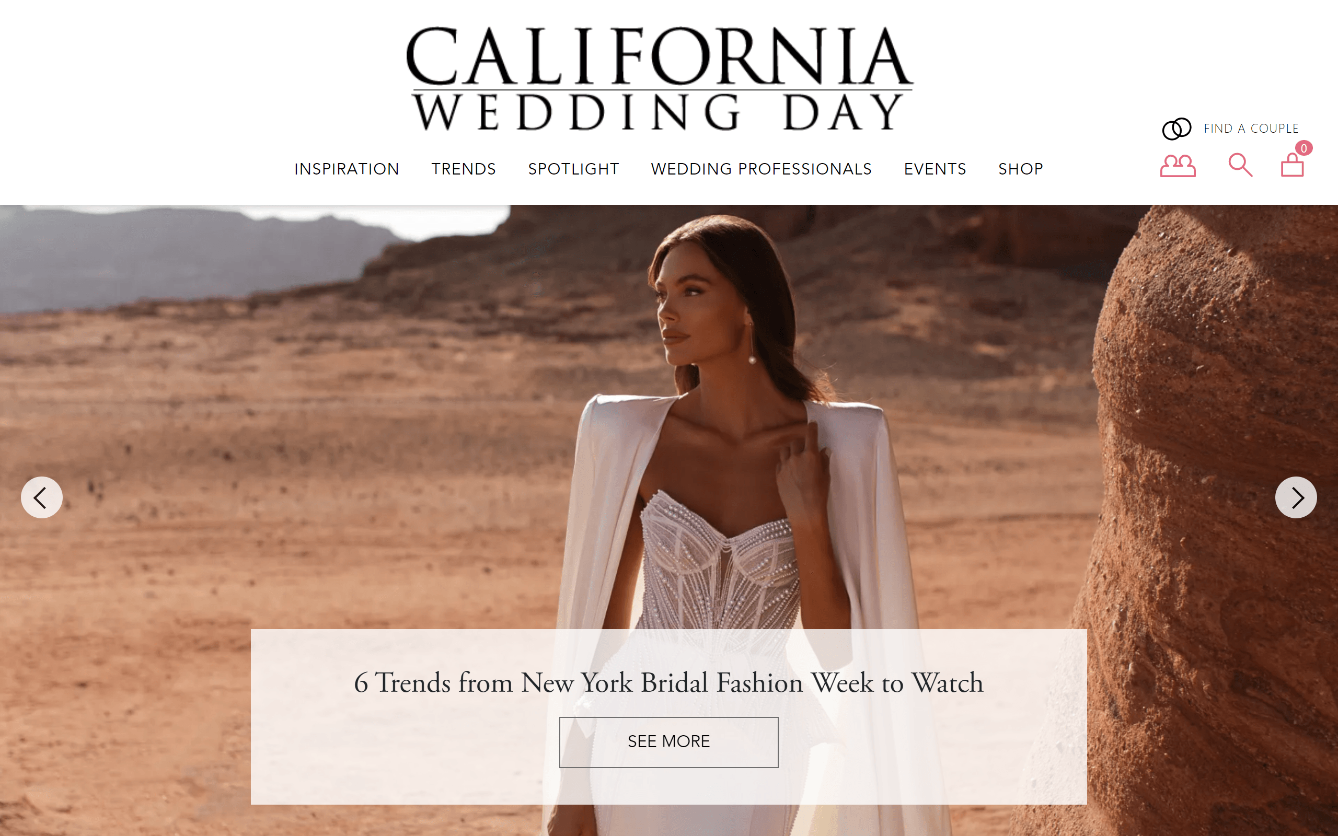Advance to the next slide arrow

(1296, 497)
